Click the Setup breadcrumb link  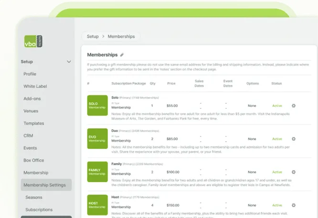(x=93, y=36)
